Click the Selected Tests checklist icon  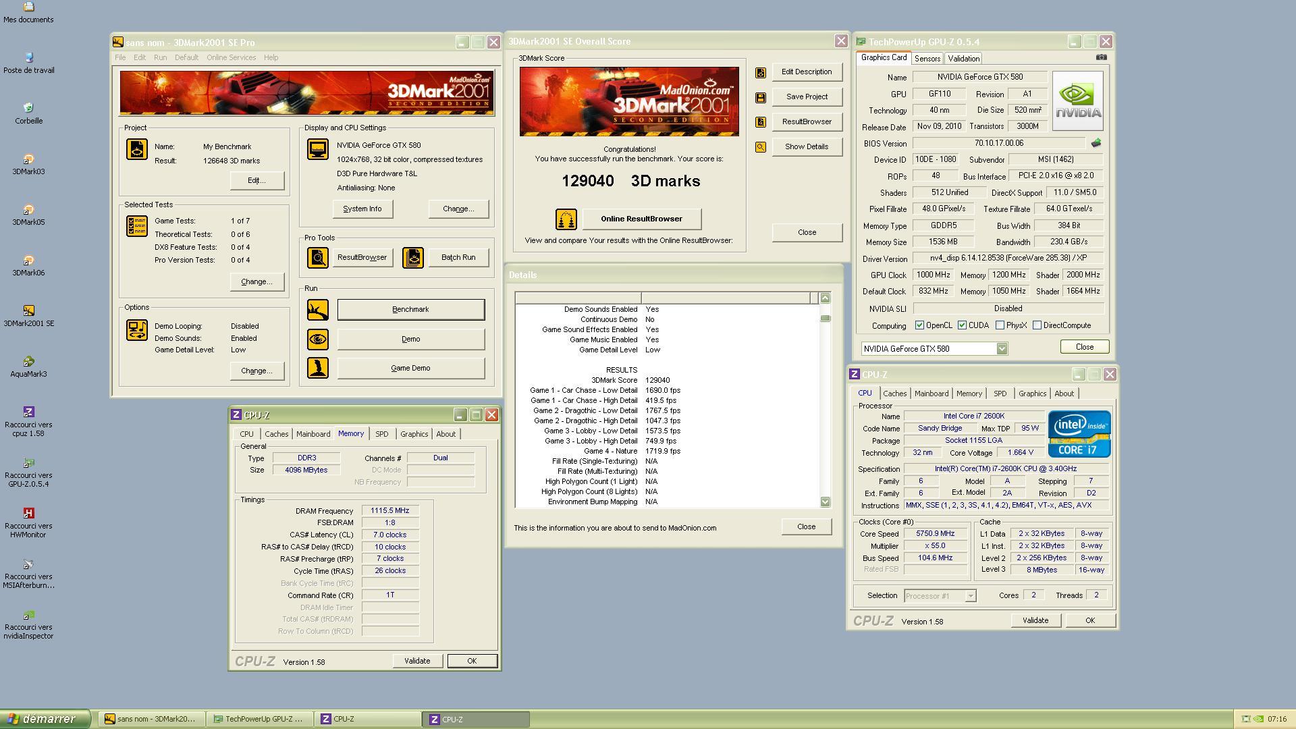(x=137, y=226)
